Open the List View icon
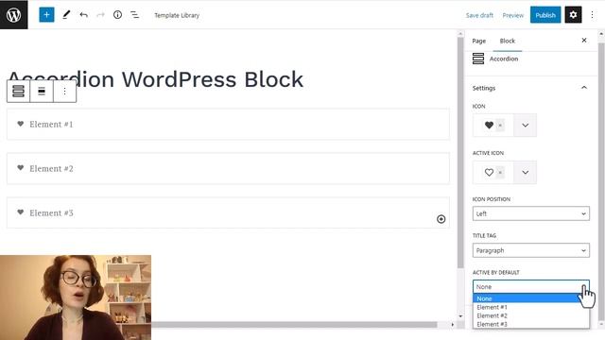The height and width of the screenshot is (340, 605). (x=134, y=15)
